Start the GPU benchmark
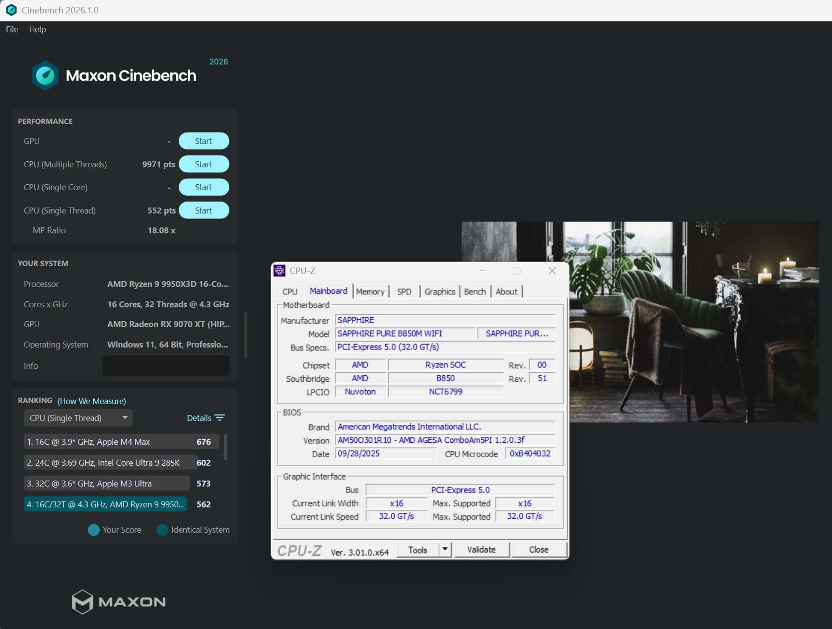832x629 pixels. [204, 141]
